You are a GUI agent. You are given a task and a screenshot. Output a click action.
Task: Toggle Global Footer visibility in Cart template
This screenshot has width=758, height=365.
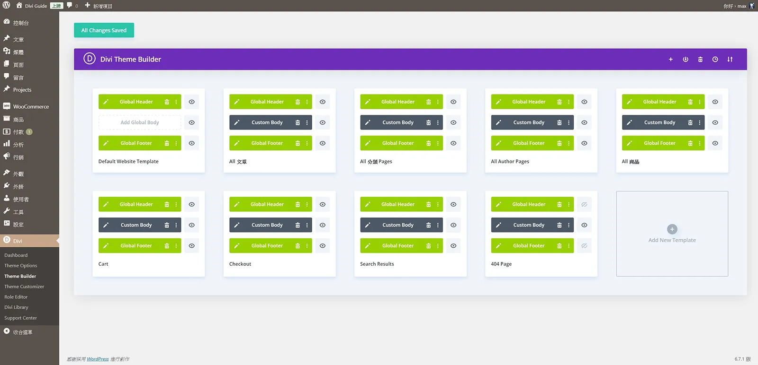point(192,246)
